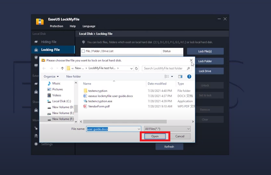Image resolution: width=271 pixels, height=175 pixels.
Task: Close the file chooser dialog
Action: pos(191,60)
